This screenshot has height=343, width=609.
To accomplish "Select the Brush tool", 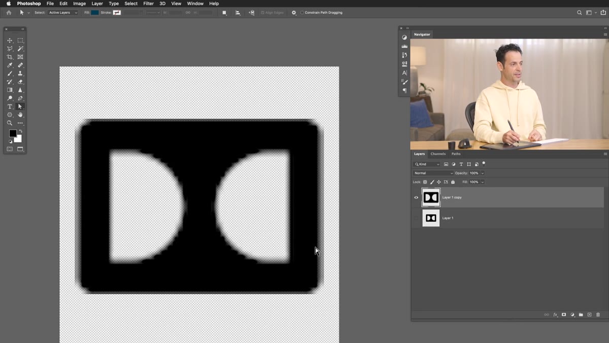I will tap(10, 74).
